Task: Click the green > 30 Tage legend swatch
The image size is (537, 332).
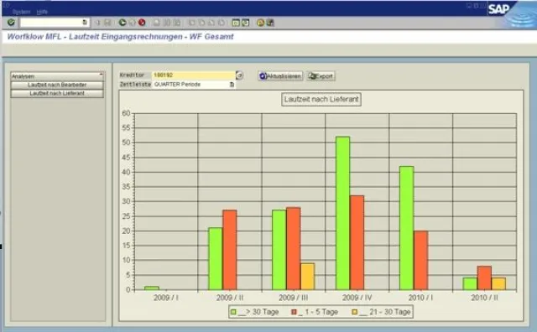Action: [x=233, y=312]
